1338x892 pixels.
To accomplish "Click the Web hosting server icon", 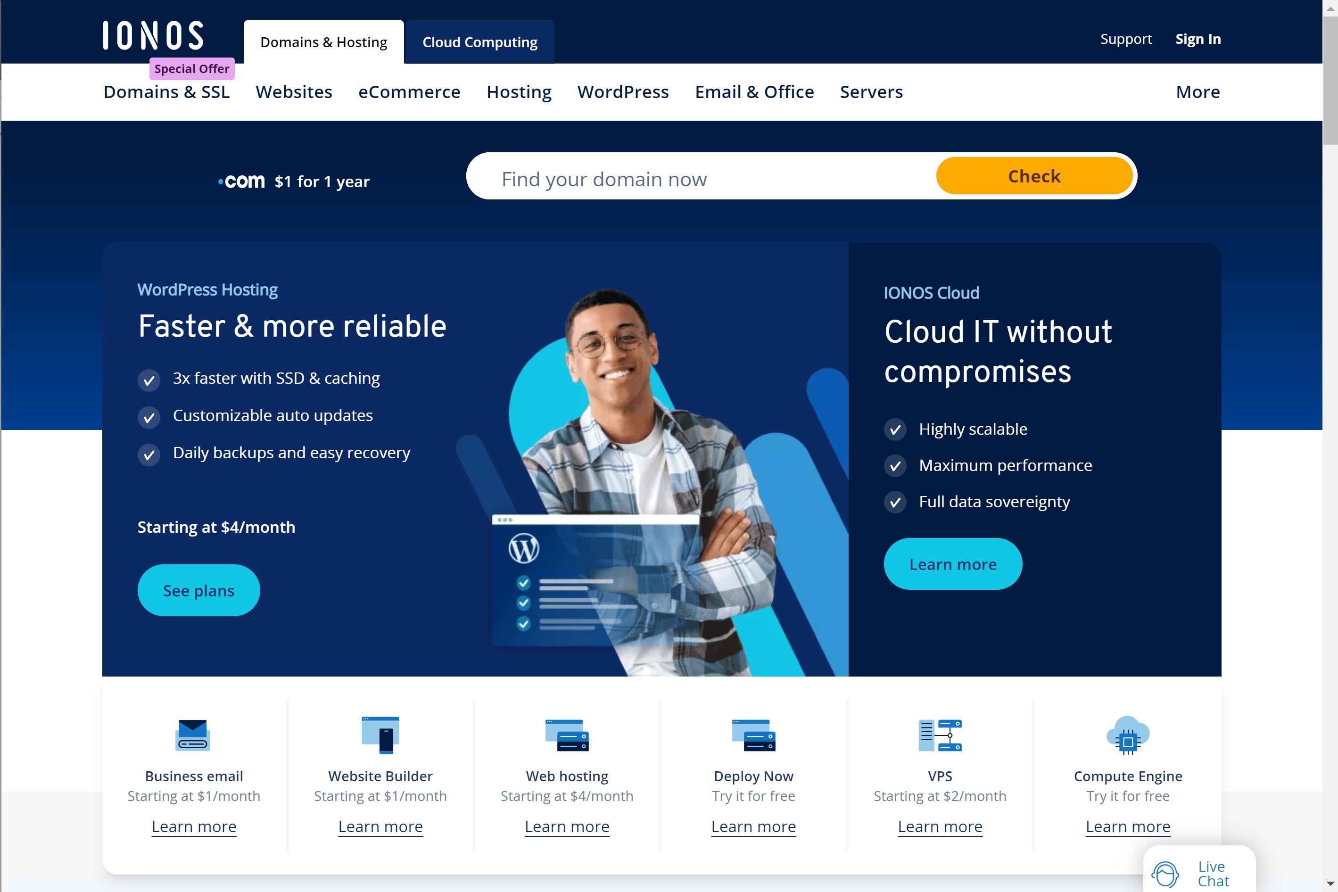I will pos(567,735).
